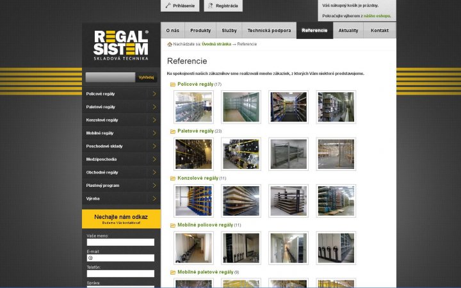
Task: Click the Nechajte nám odkaz banner
Action: click(121, 219)
